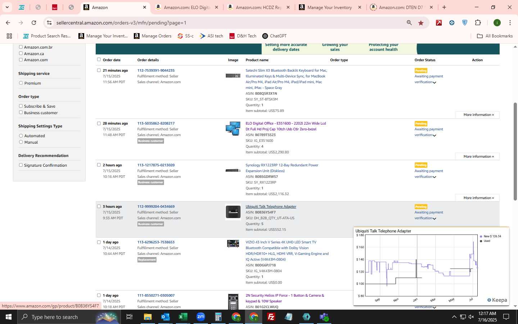Click the muted volume tray icon
The width and height of the screenshot is (518, 324).
(x=472, y=317)
